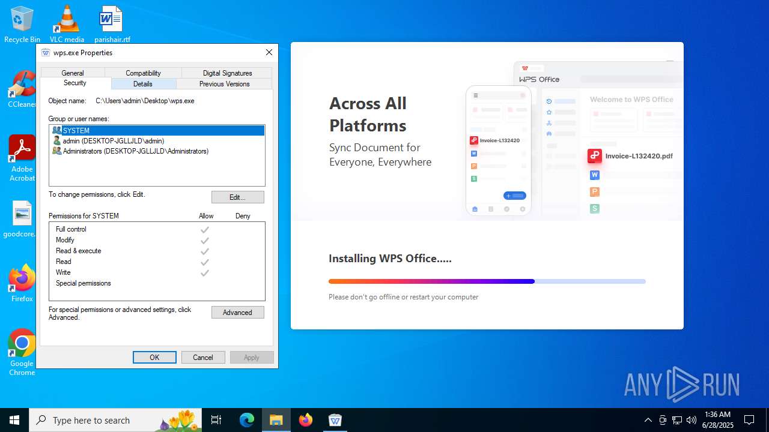Open network status tray icon
The image size is (769, 432).
[x=677, y=420]
